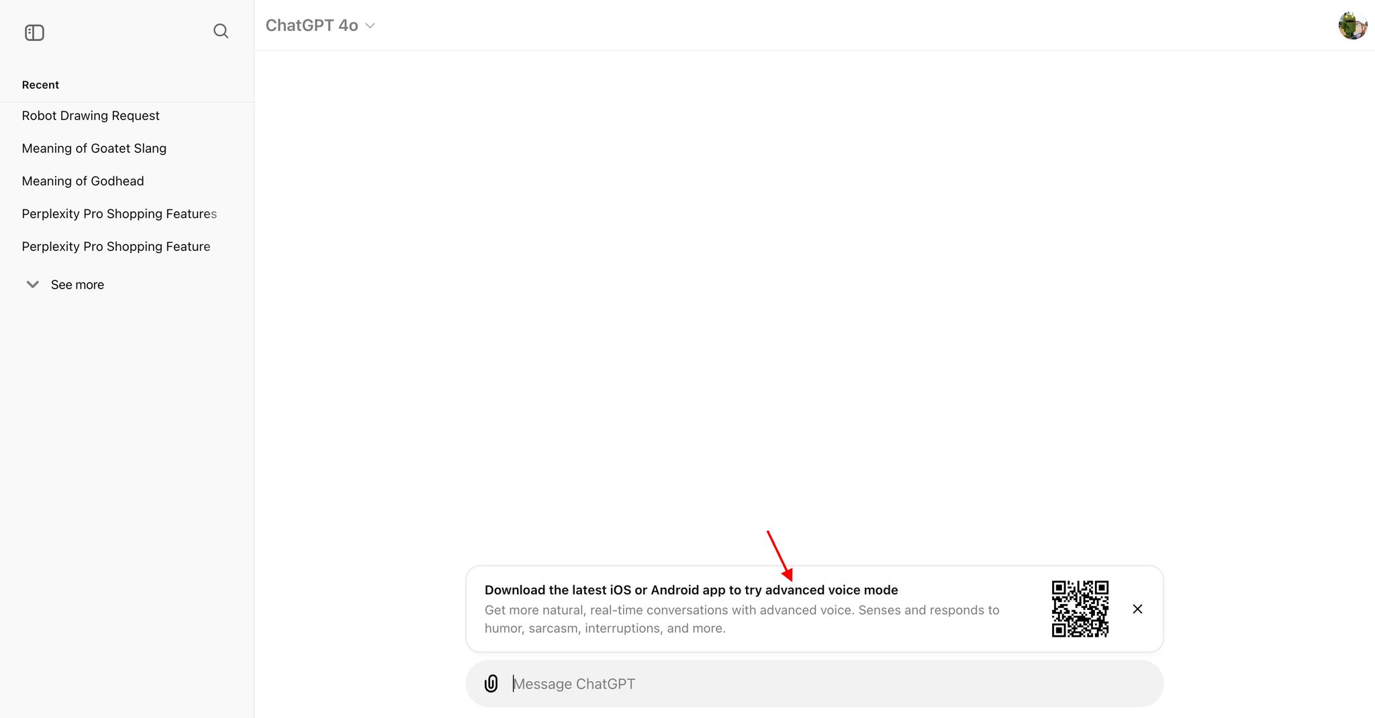Click the banner description about advanced voice
Viewport: 1375px width, 718px height.
pos(742,619)
